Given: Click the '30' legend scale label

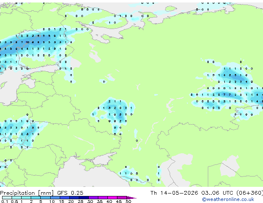Looking at the screenshot, I should [x=90, y=201].
